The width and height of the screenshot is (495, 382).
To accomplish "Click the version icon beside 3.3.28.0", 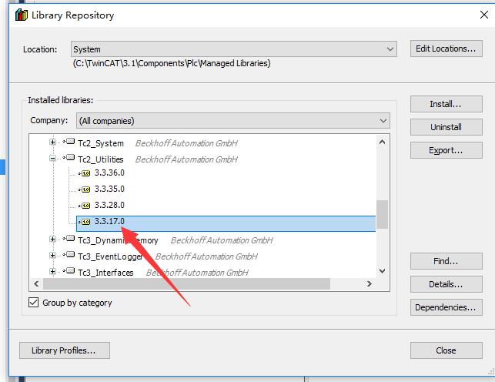I will click(x=85, y=206).
